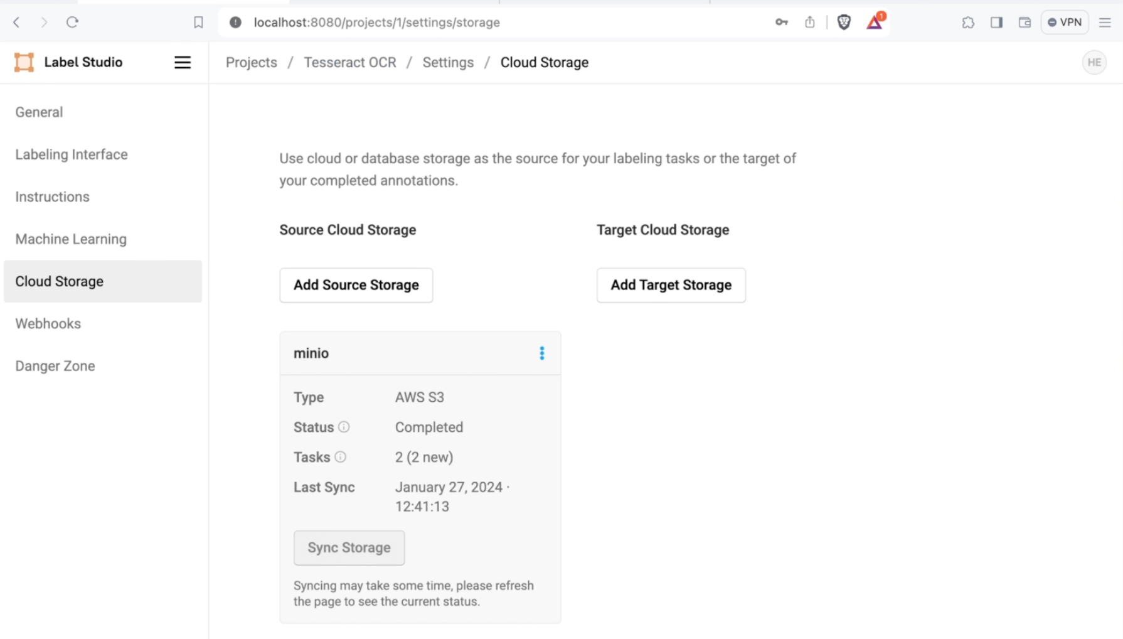
Task: Click Add Target Storage button
Action: [671, 285]
